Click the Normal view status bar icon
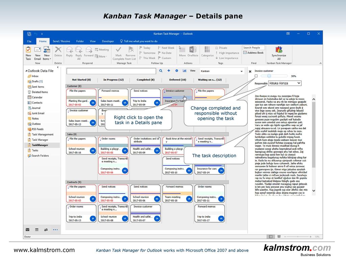Viewport: 346px width, 259px height. click(x=271, y=236)
